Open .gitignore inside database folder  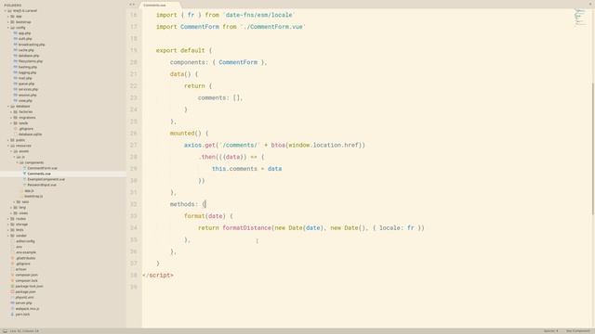(26, 129)
